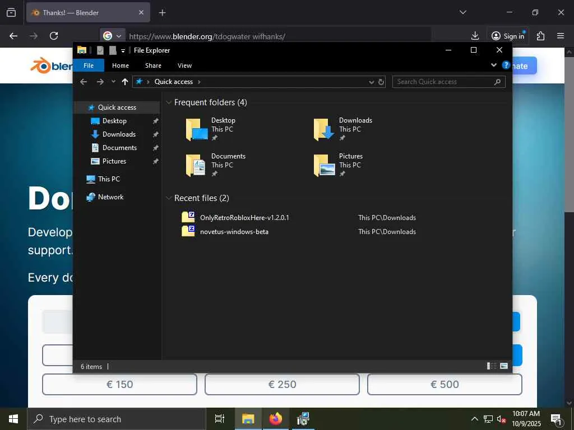This screenshot has height=430, width=574.
Task: Open the Desktop folder in Frequent folders
Action: tap(211, 129)
